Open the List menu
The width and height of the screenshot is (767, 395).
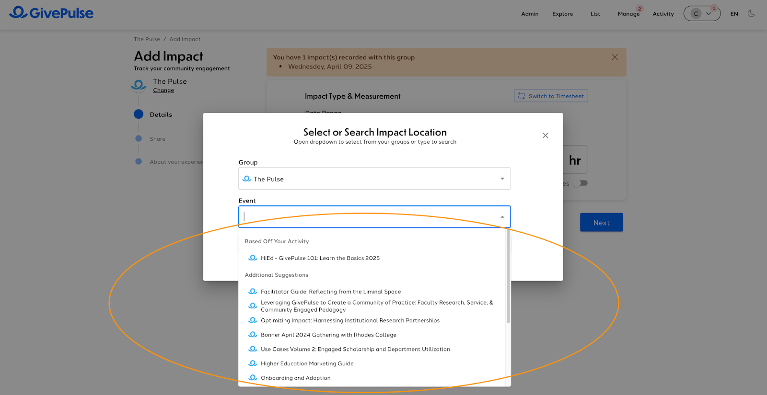[x=595, y=14]
